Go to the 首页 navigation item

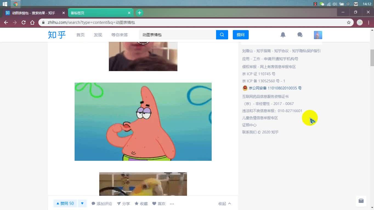point(80,35)
